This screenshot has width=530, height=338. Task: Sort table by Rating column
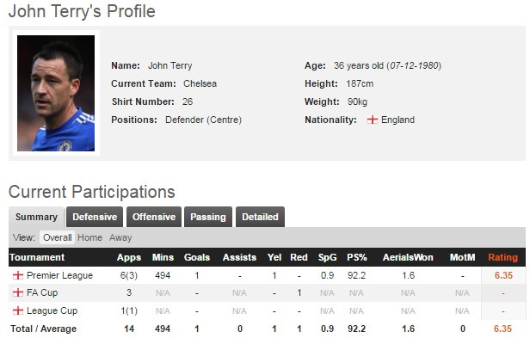[x=502, y=257]
